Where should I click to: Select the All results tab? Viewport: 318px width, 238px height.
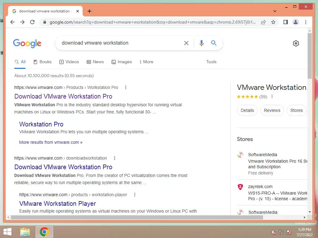[x=20, y=62]
